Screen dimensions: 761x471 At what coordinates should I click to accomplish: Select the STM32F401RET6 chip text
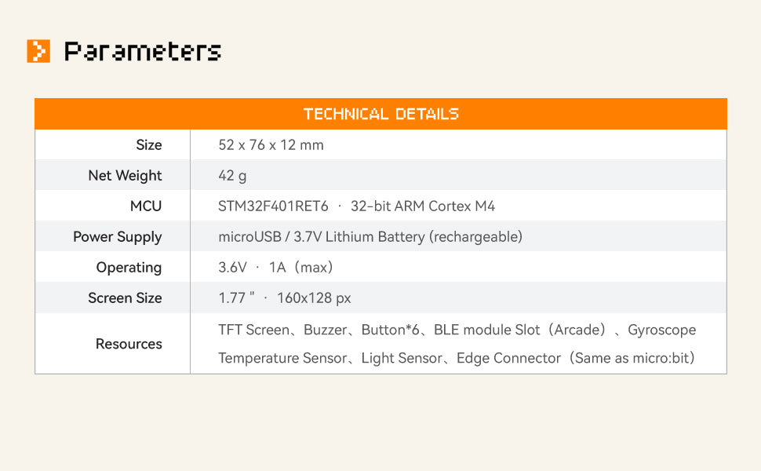[273, 206]
